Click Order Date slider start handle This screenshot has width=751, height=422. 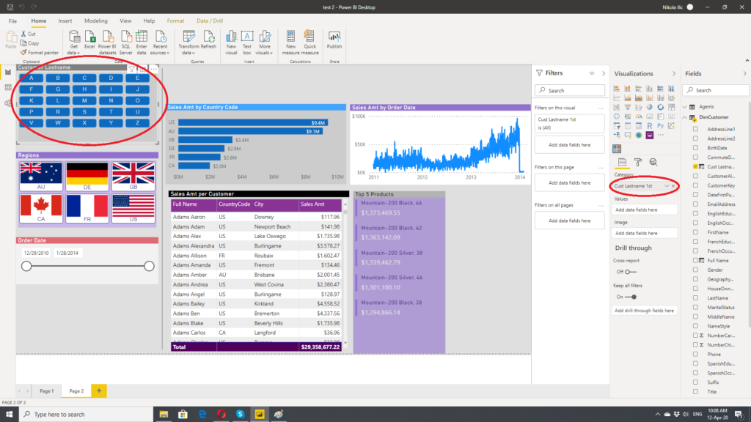click(26, 266)
